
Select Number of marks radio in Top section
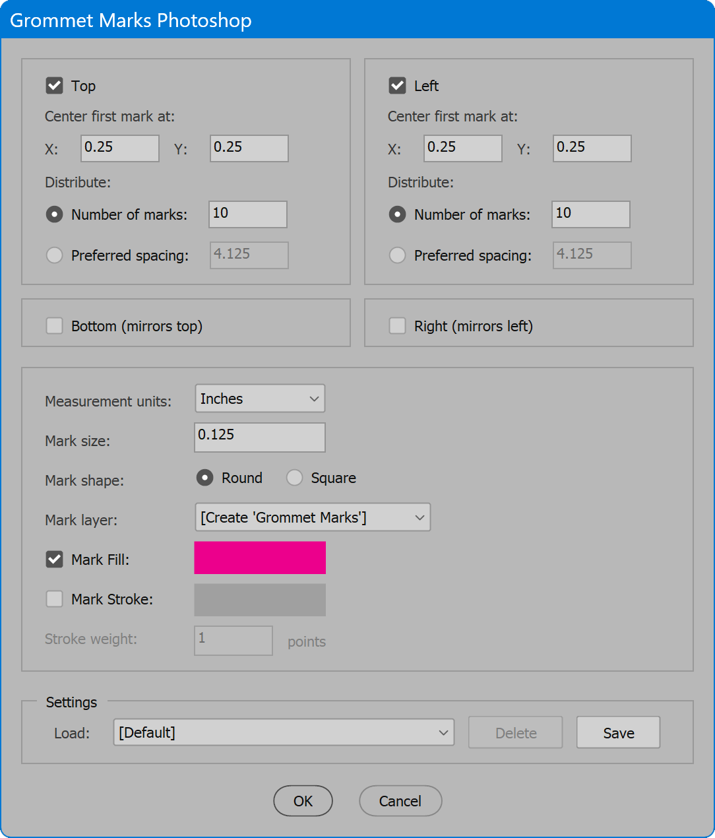point(54,214)
